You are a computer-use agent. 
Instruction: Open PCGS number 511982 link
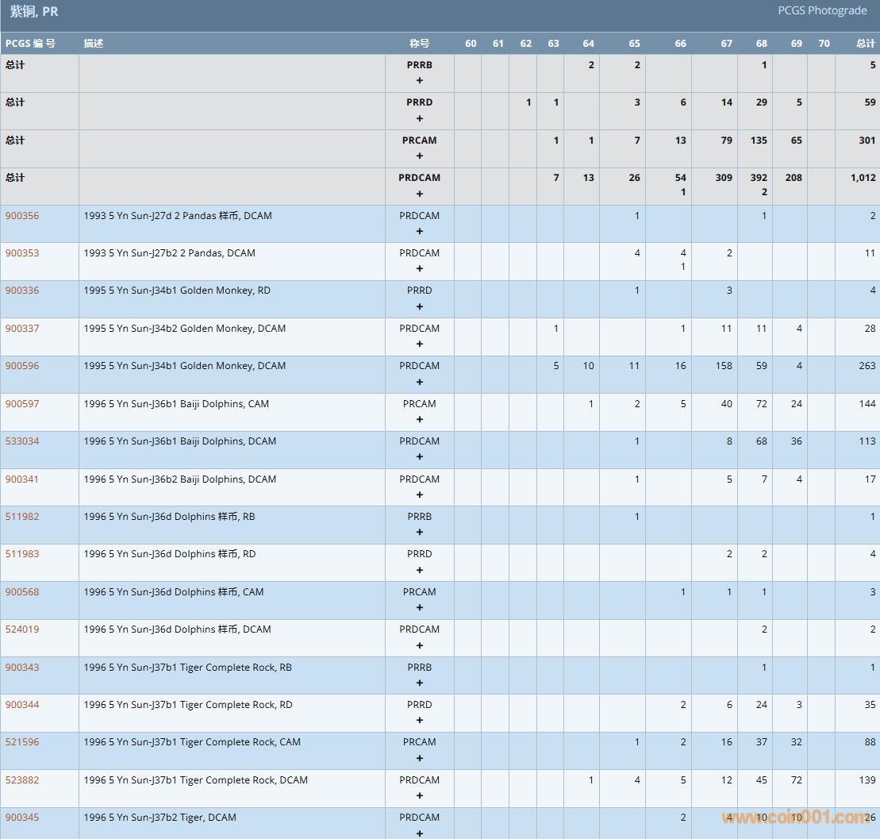tap(22, 517)
